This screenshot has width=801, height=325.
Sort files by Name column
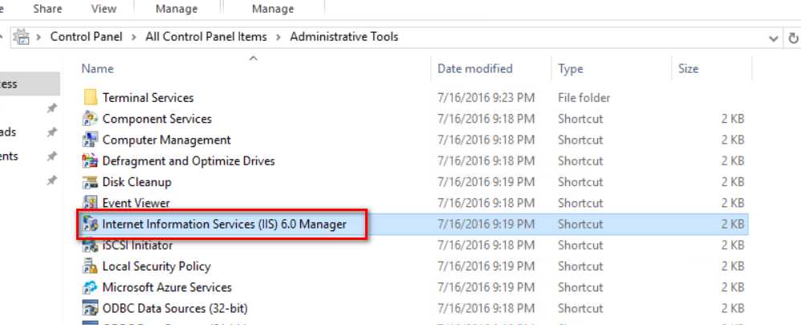[98, 68]
